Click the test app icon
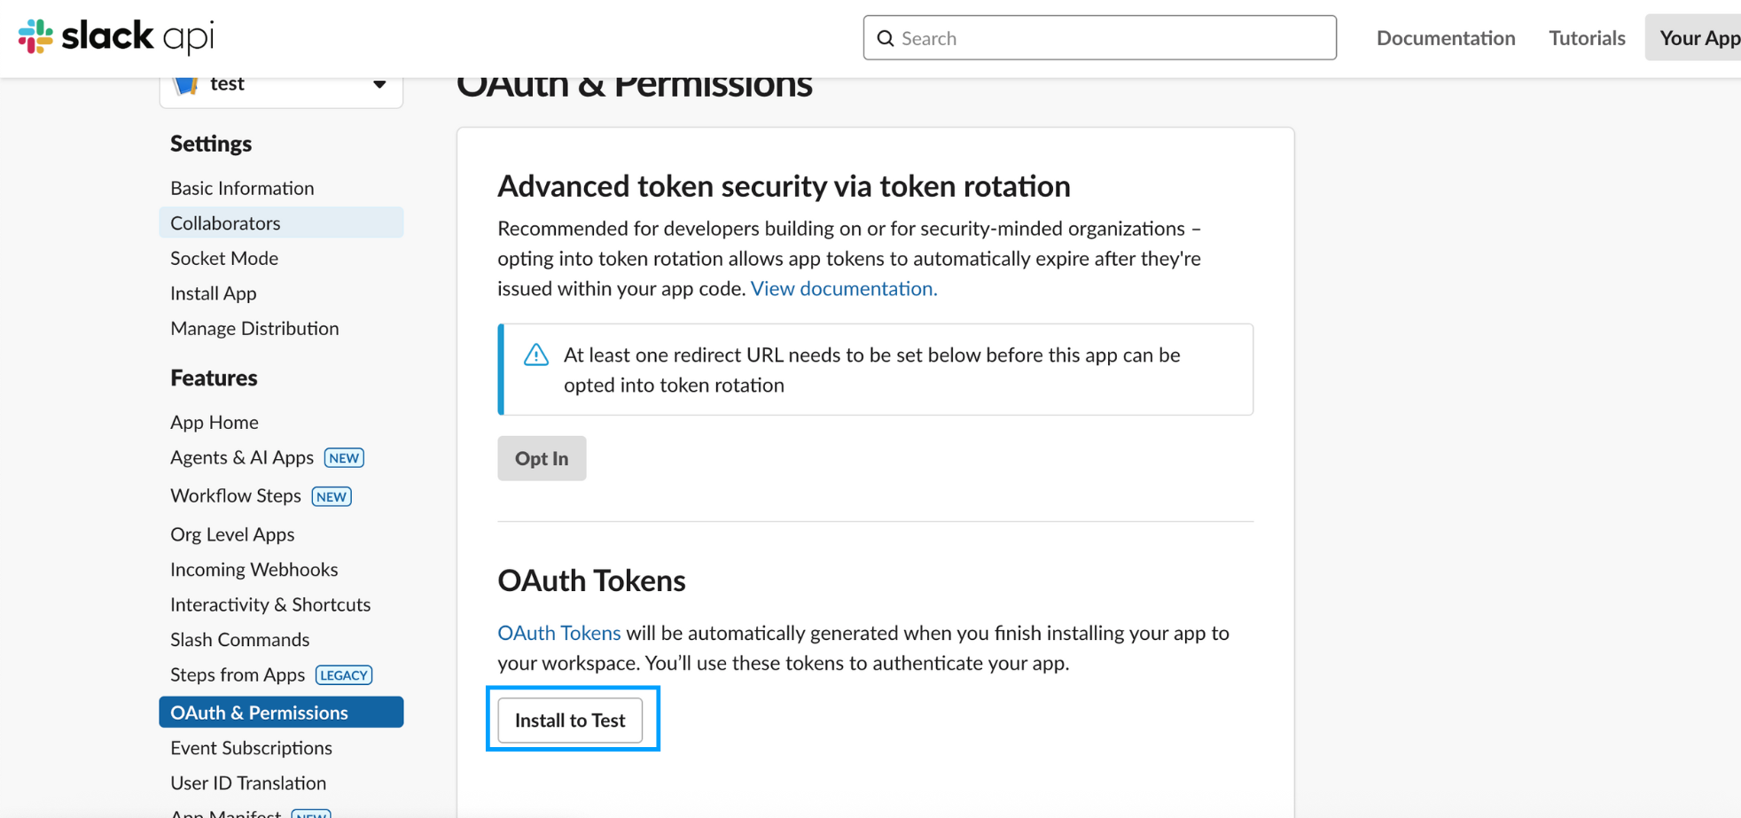This screenshot has width=1741, height=818. tap(185, 85)
